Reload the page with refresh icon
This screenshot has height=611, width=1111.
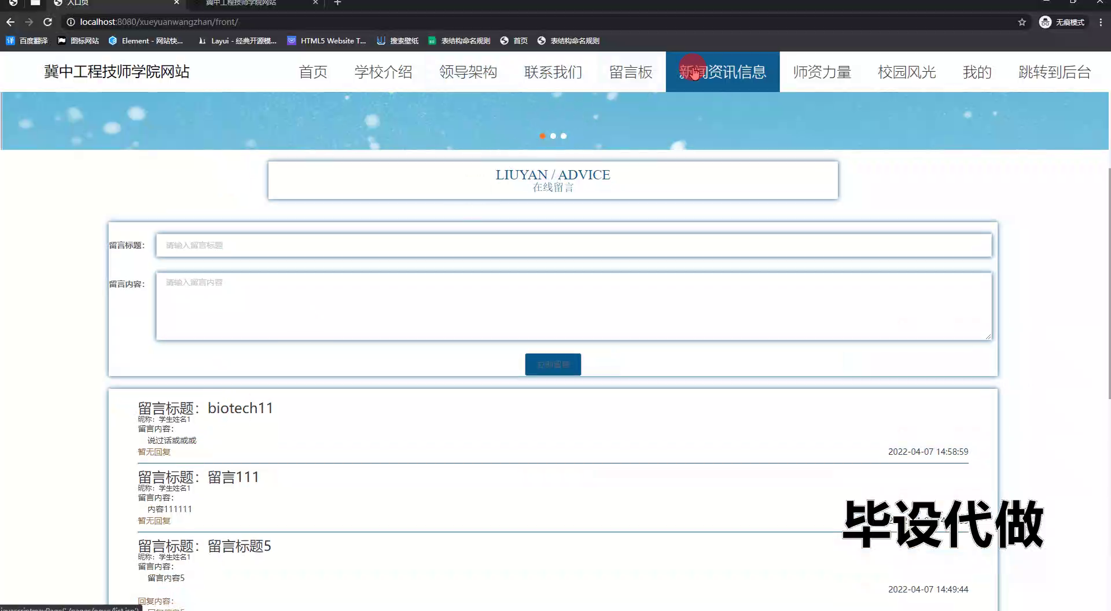(x=47, y=22)
